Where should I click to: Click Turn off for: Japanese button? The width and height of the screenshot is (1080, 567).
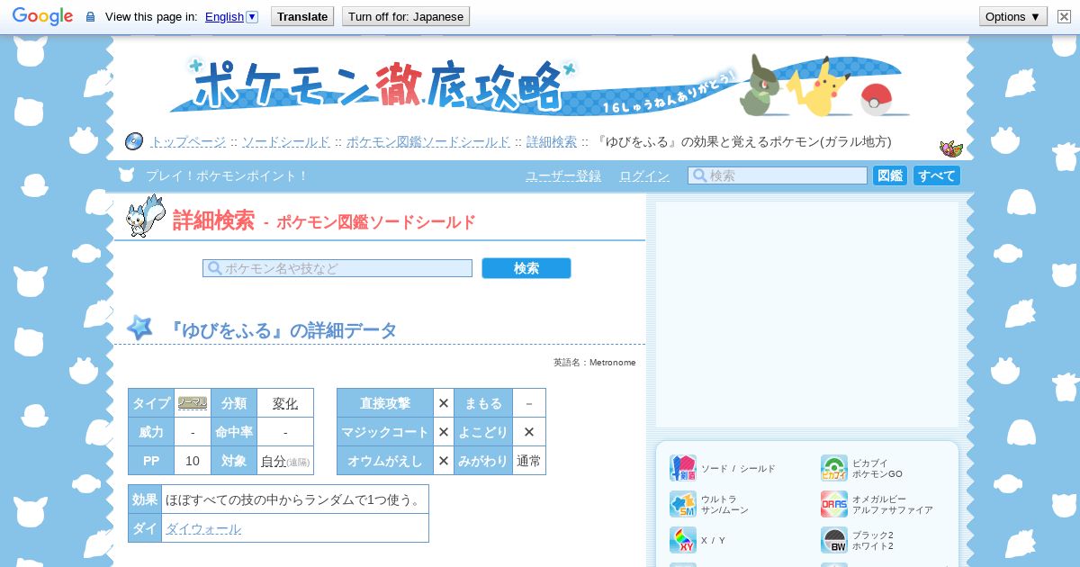pos(406,16)
